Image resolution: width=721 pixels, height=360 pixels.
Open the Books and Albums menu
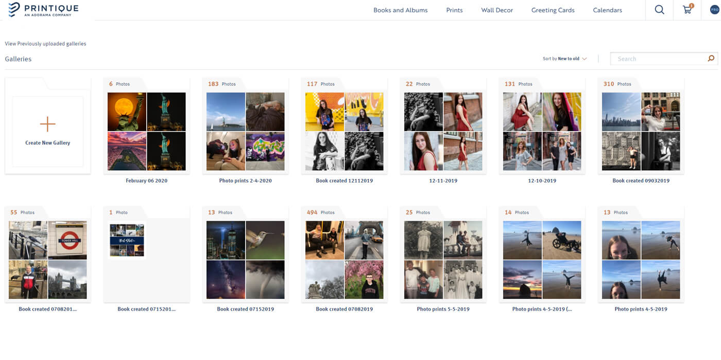point(400,10)
